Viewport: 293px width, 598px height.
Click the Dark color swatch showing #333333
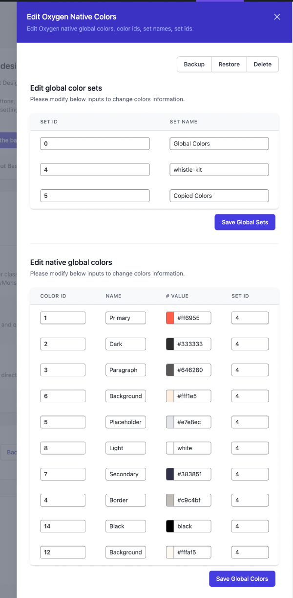[x=170, y=344]
